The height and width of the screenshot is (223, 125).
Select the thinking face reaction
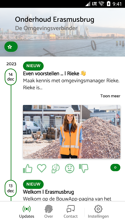(x=56, y=168)
